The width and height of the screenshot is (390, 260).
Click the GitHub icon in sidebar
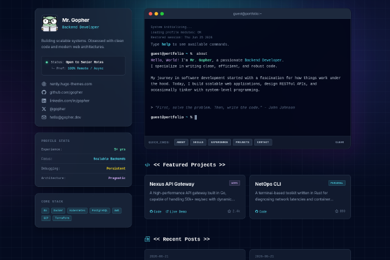[44, 92]
